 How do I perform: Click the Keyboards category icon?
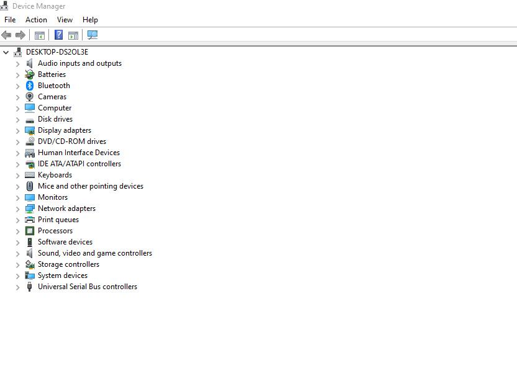pos(30,175)
